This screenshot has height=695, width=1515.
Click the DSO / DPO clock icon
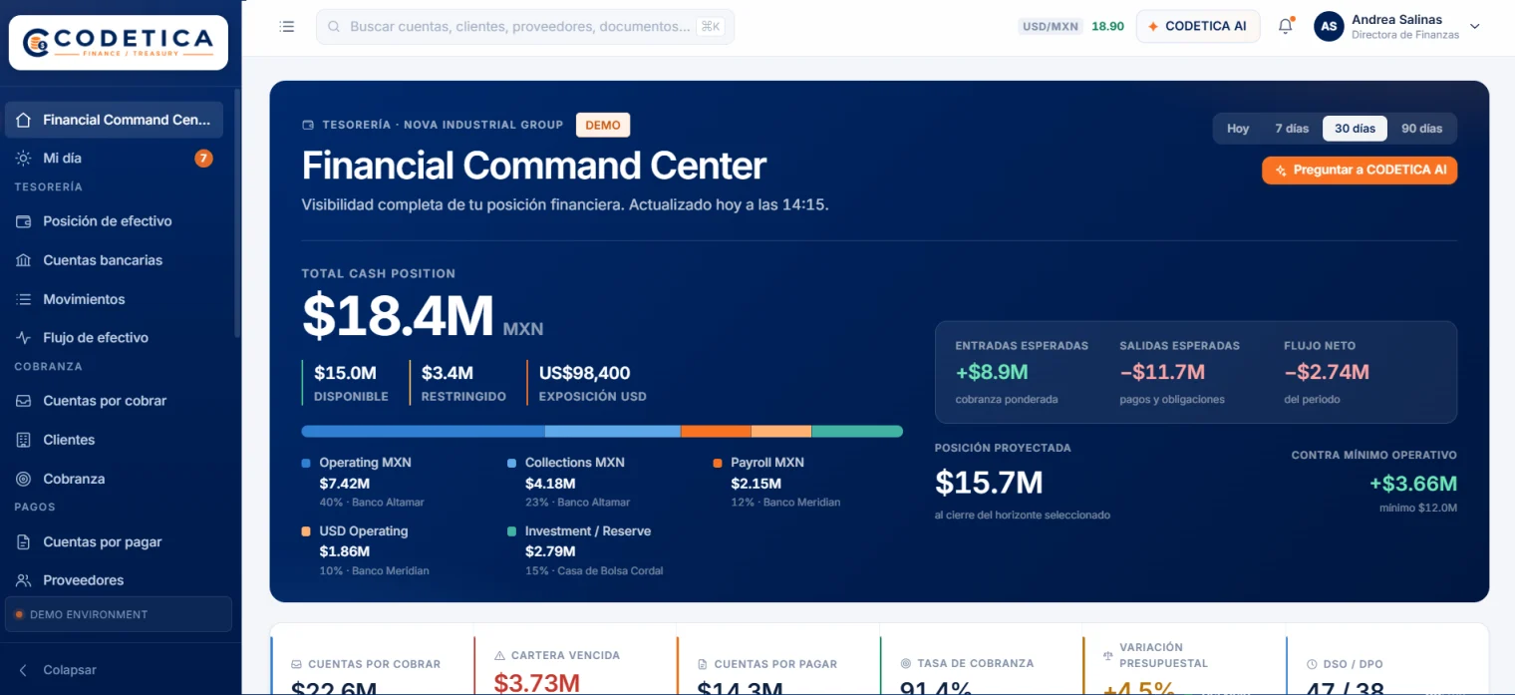(1313, 664)
